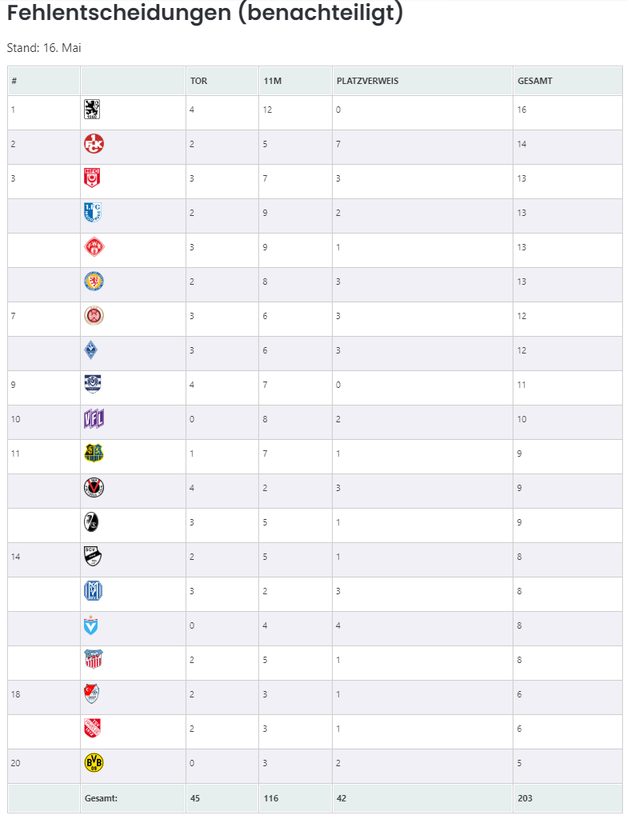Click the MSV Duisburg zebra-striped crest

93,384
